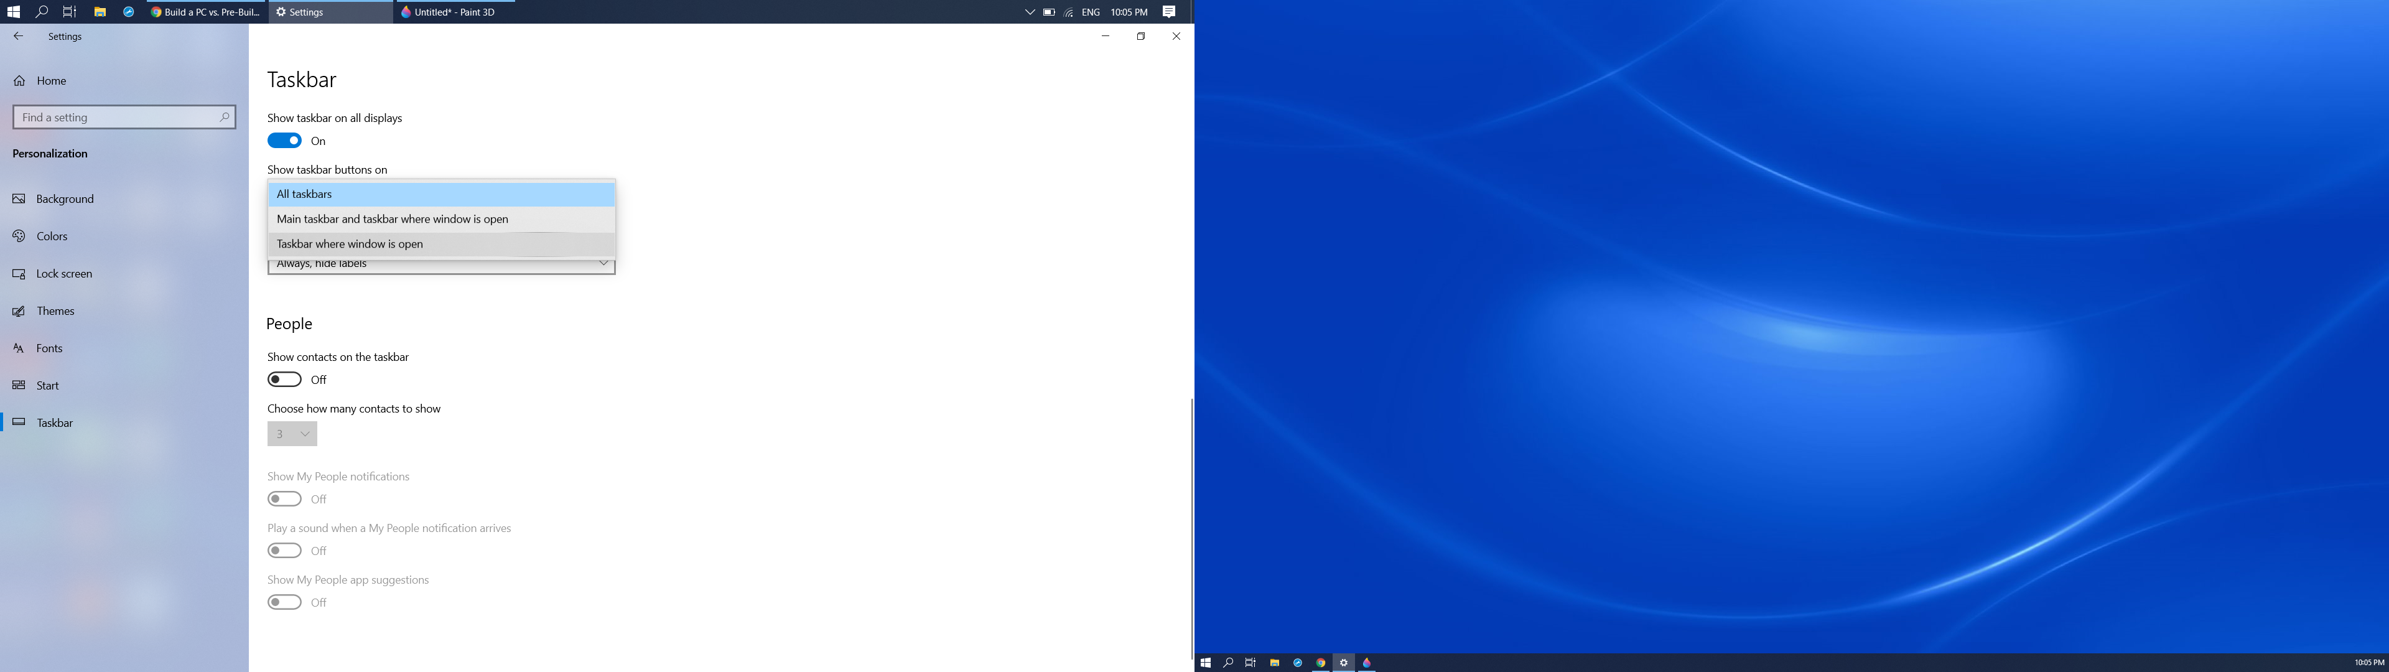Viewport: 2389px width, 672px height.
Task: Open Search on the top taskbar
Action: click(42, 12)
